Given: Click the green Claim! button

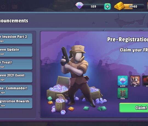Looking at the screenshot, I should click(133, 108).
